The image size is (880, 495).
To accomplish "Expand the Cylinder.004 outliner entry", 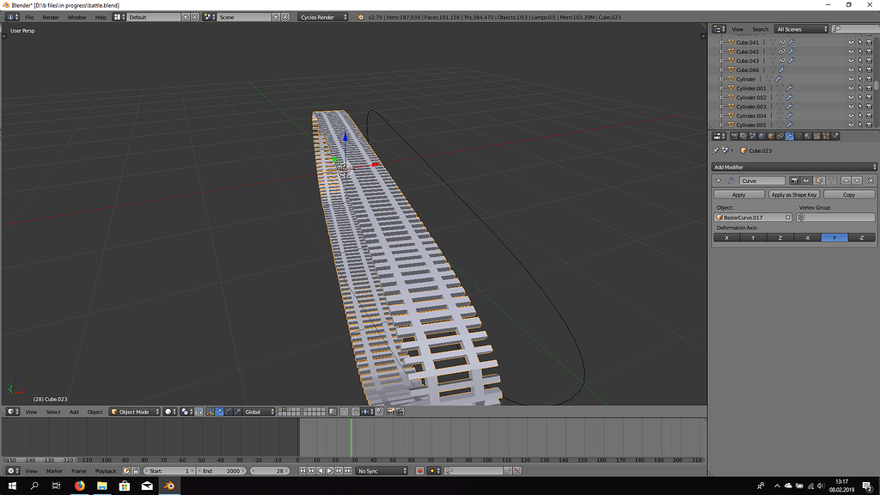I will click(722, 116).
